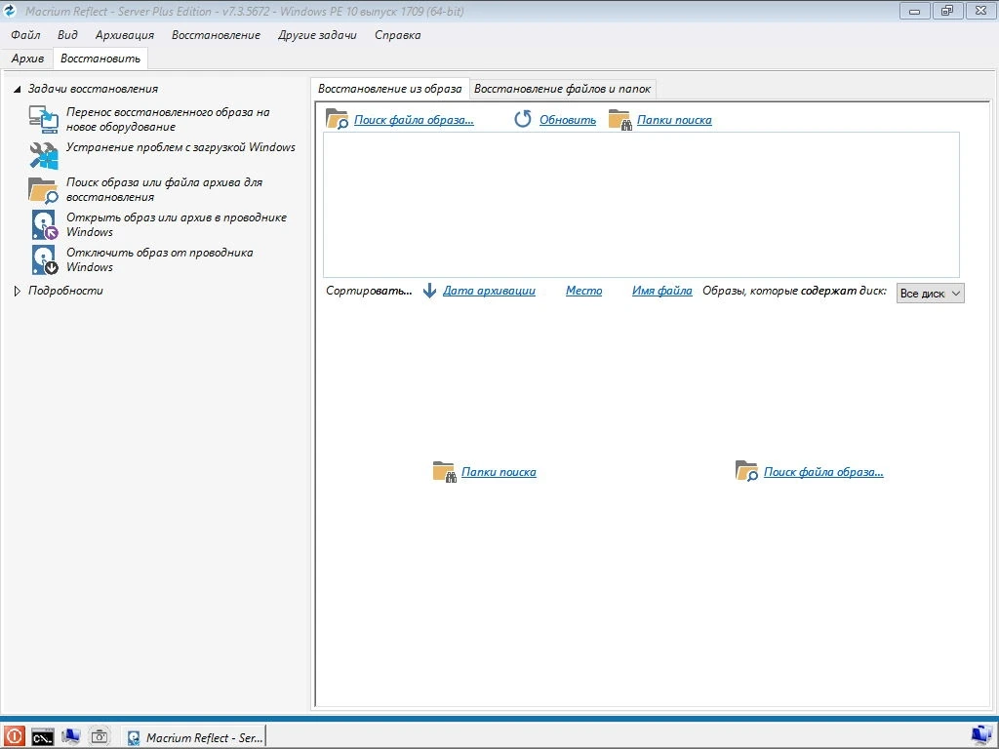Image resolution: width=999 pixels, height=749 pixels.
Task: Switch to the 'Восстановление файлов и папок' tab
Action: (562, 89)
